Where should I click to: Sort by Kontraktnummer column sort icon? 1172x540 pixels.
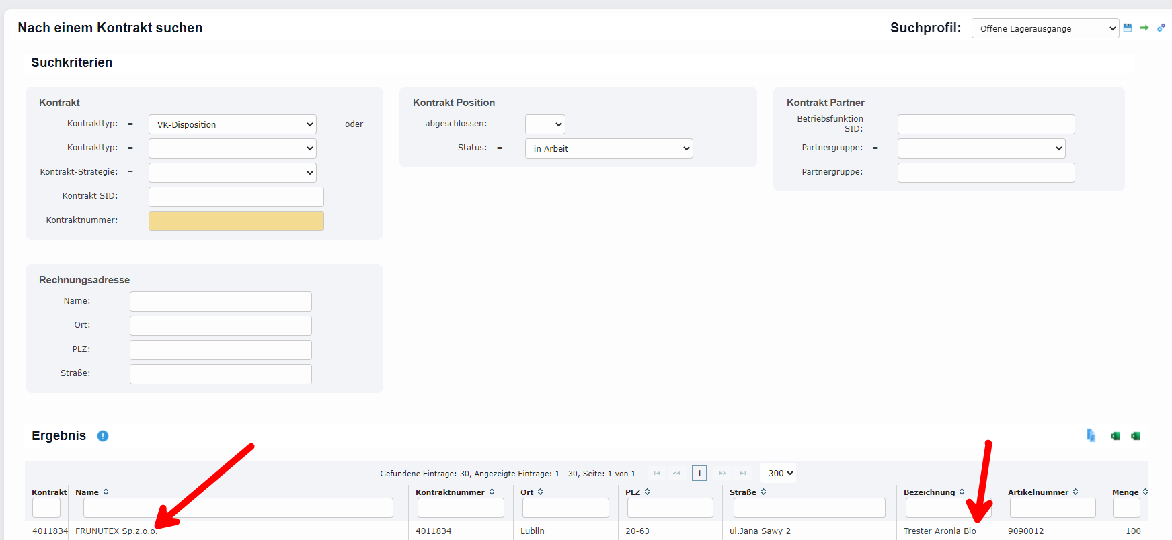[x=492, y=492]
